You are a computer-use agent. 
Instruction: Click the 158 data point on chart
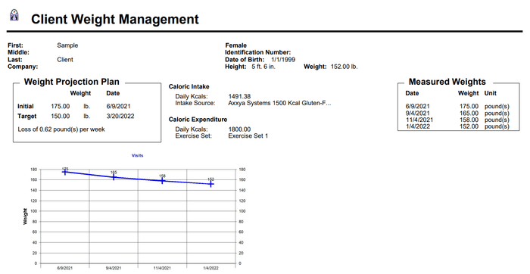pos(162,181)
